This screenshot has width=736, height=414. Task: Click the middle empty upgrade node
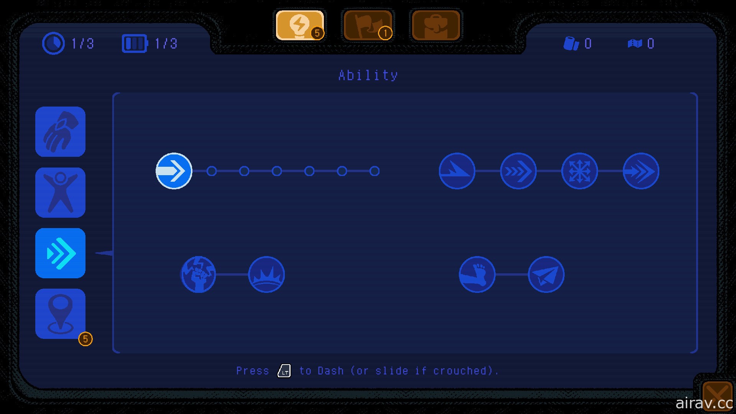(x=276, y=171)
